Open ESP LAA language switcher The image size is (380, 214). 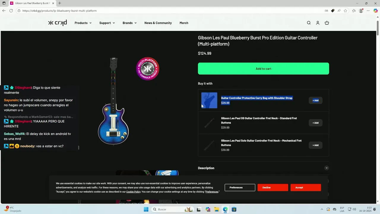pos(342,209)
